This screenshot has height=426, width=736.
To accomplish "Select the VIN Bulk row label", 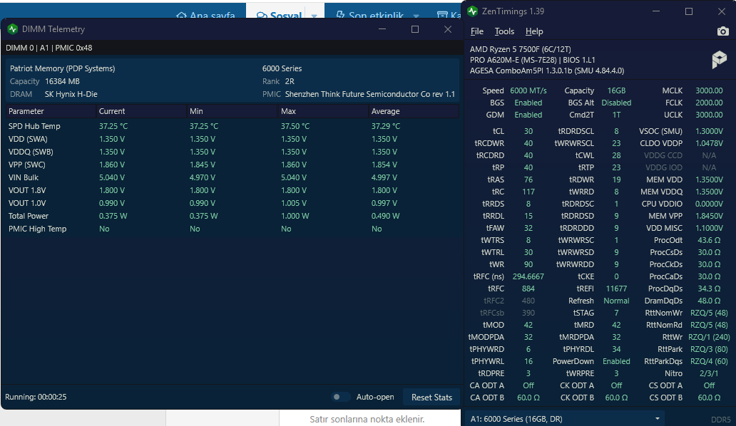I will pyautogui.click(x=24, y=177).
